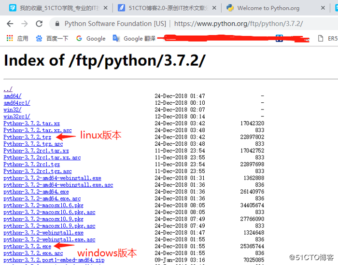Open the win32/ directory link

coord(13,110)
